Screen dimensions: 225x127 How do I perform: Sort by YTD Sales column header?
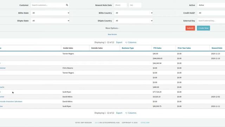[x=157, y=48]
